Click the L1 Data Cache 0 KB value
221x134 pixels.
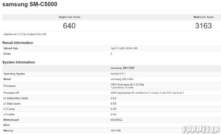(x=113, y=104)
